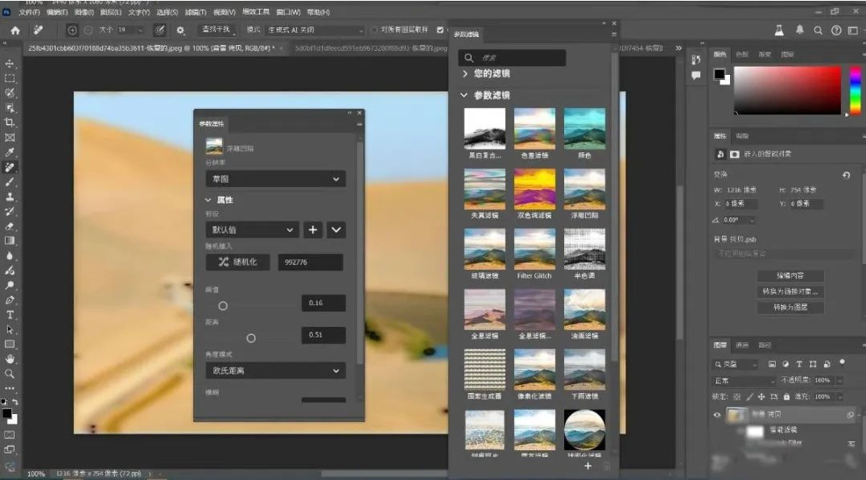
Task: Select the Type (T) tool
Action: tap(10, 315)
